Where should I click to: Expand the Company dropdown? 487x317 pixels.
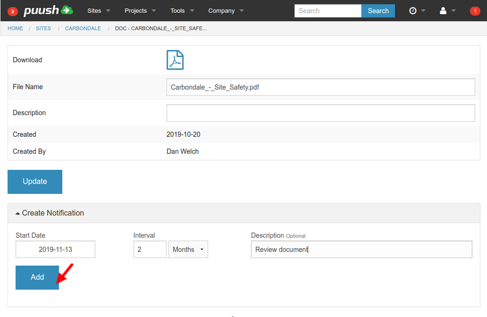(x=226, y=10)
